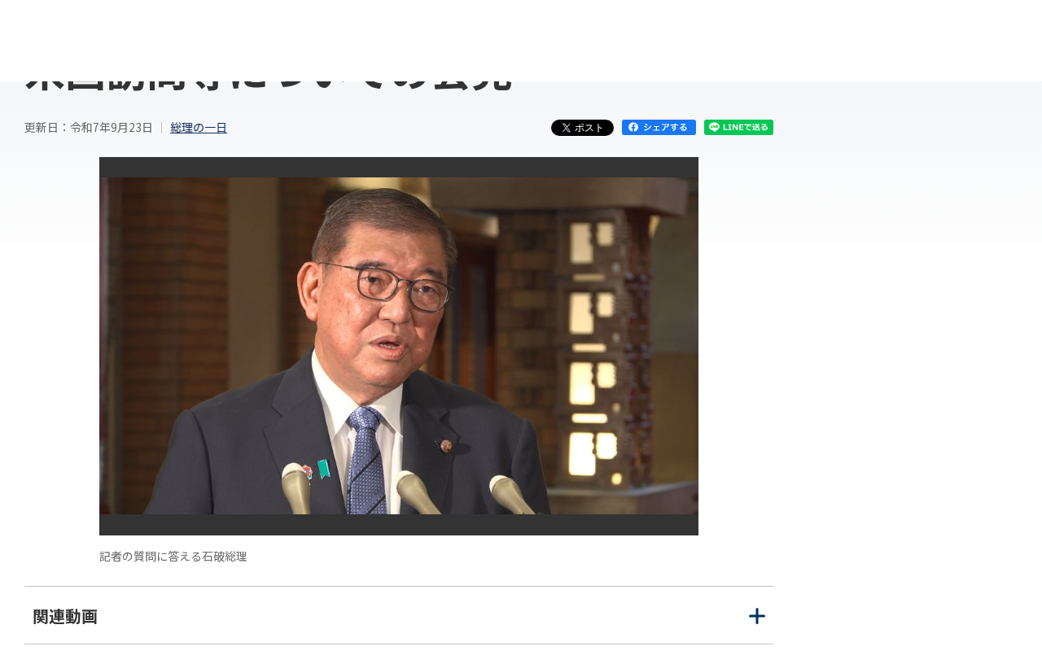Share on Facebook with シェアする button

[659, 127]
